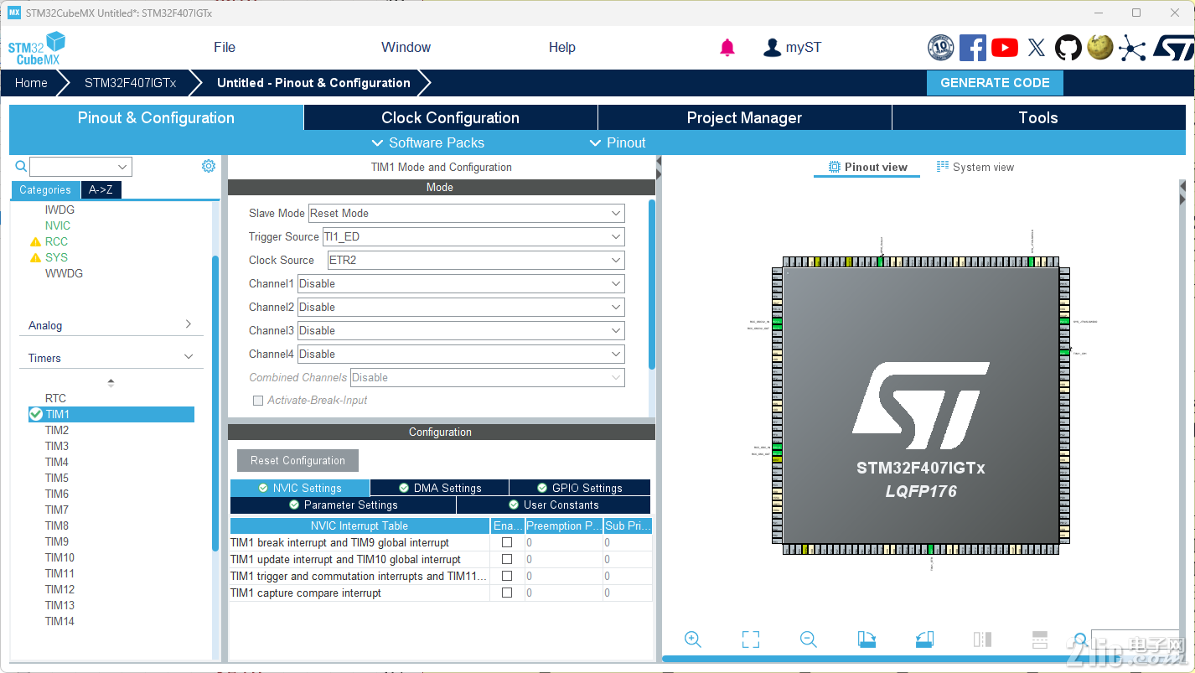Click the wiki globe icon
1195x673 pixels.
pos(1100,47)
